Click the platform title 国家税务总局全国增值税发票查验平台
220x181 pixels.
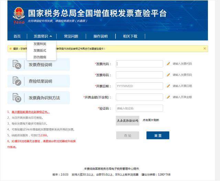pos(97,13)
